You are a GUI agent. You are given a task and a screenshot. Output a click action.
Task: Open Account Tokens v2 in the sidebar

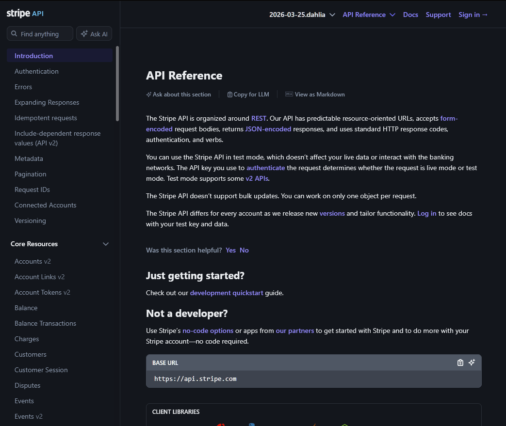42,292
